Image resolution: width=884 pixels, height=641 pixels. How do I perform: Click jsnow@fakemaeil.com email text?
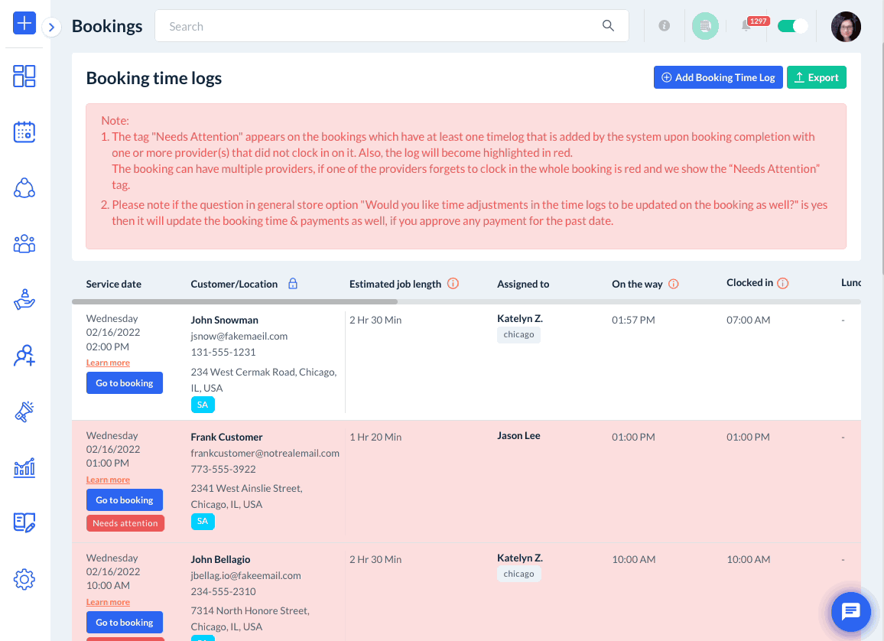(x=239, y=336)
